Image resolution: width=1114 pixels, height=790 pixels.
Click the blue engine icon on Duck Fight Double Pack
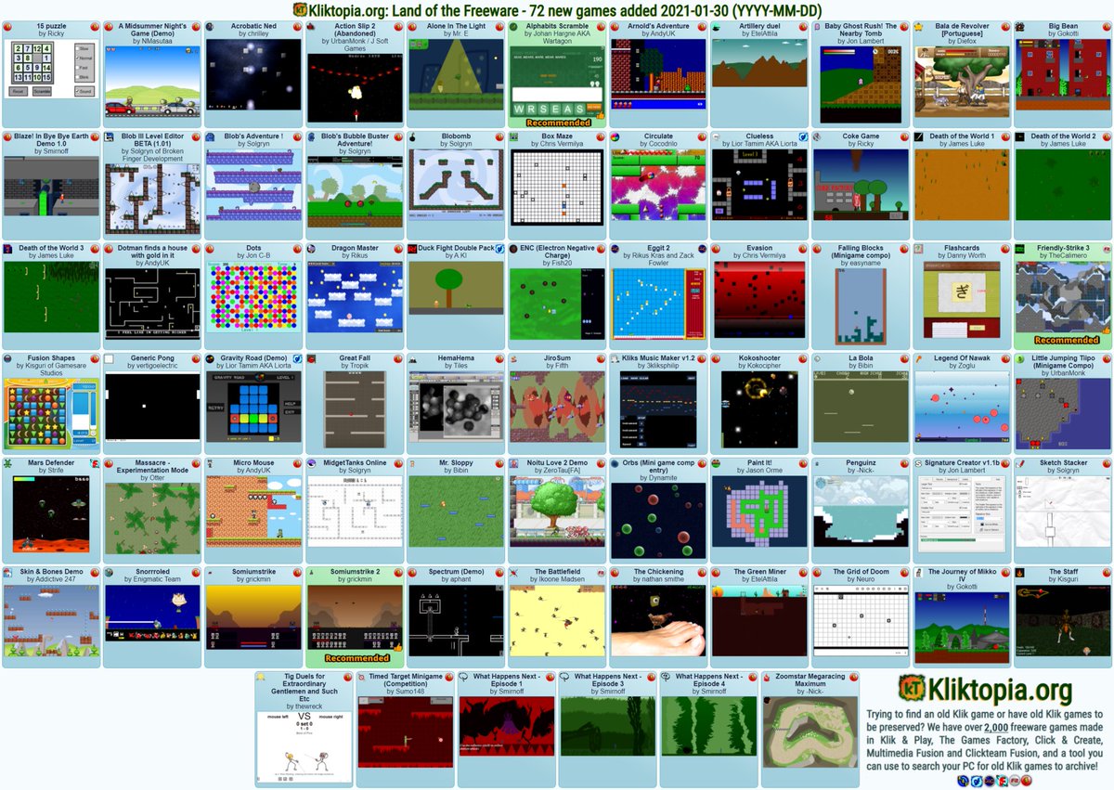(499, 249)
